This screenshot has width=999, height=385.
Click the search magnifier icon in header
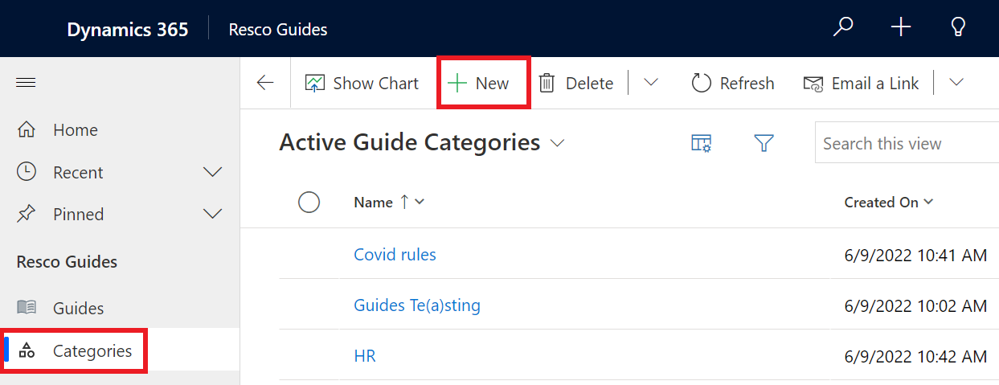[x=842, y=28]
